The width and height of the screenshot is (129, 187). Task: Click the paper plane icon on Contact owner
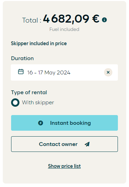tap(87, 144)
